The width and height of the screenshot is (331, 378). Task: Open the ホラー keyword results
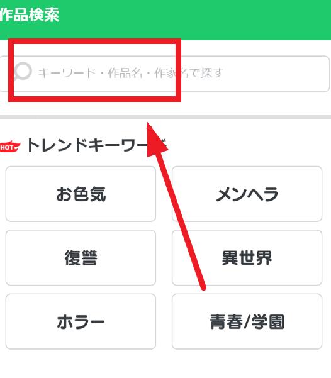[x=81, y=321]
